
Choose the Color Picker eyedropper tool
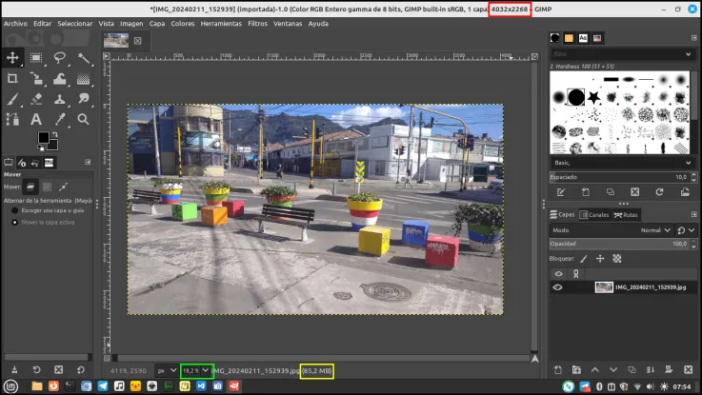click(60, 119)
